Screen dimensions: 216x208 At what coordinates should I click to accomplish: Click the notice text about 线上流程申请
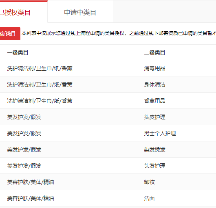(119, 33)
